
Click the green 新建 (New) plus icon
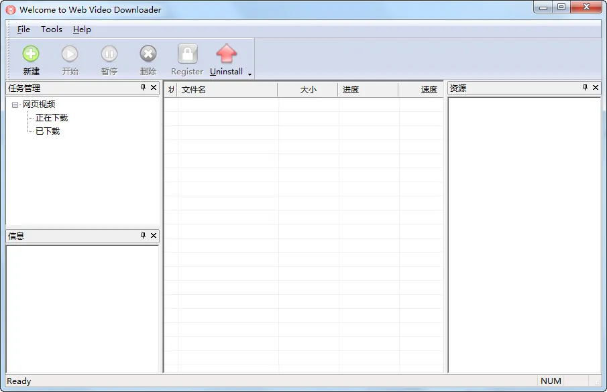coord(31,54)
